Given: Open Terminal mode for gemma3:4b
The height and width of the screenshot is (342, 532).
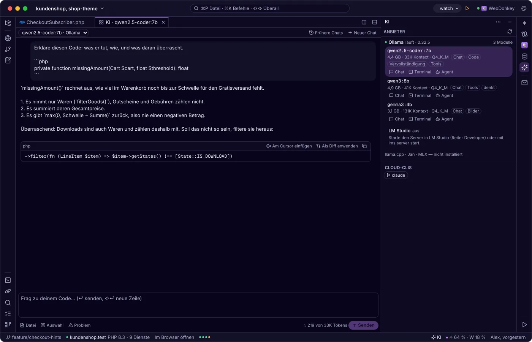Looking at the screenshot, I should click(x=420, y=119).
